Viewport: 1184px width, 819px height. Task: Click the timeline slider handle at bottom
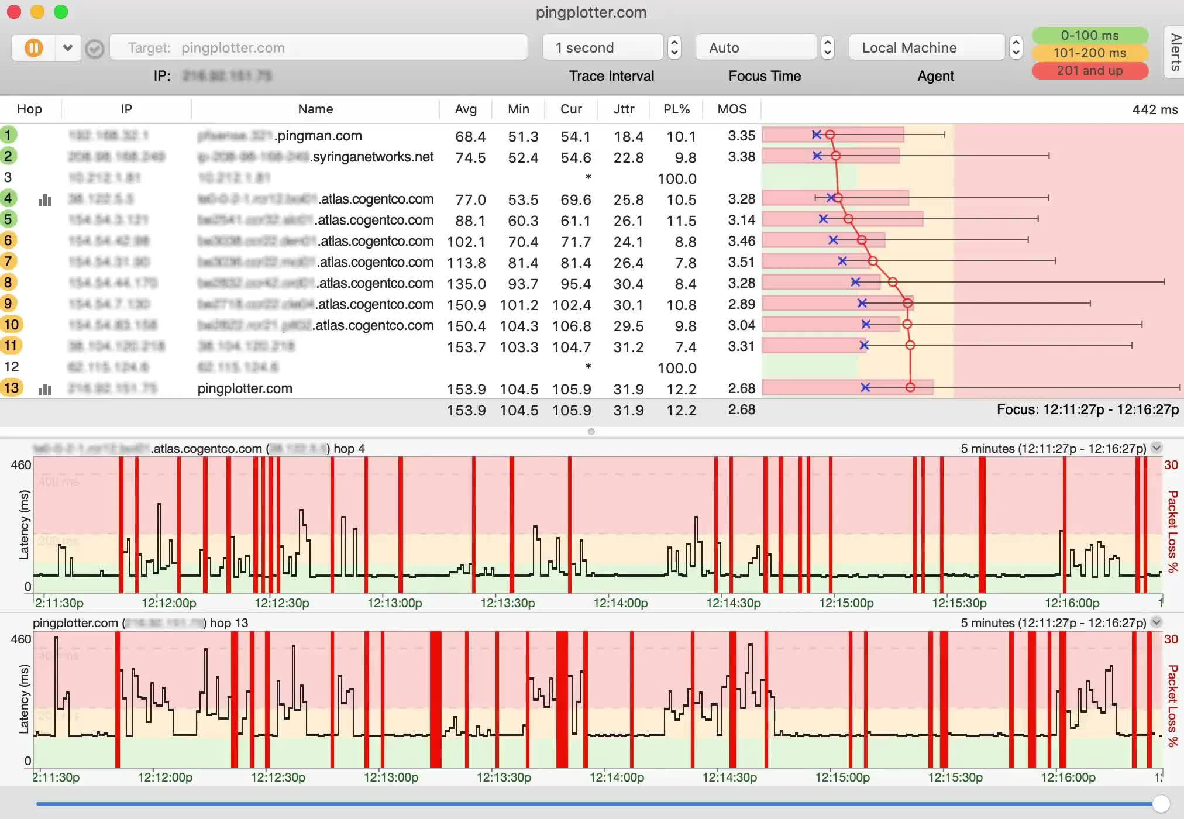coord(1161,804)
